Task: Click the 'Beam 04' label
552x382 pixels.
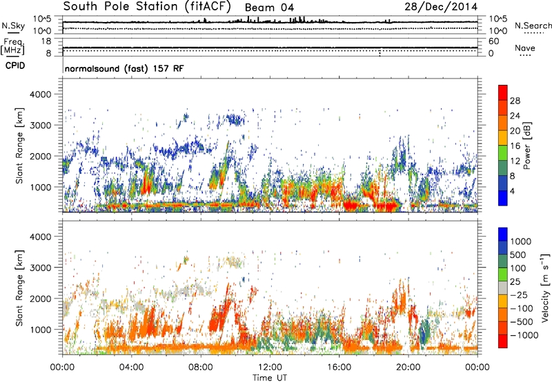Action: (269, 8)
